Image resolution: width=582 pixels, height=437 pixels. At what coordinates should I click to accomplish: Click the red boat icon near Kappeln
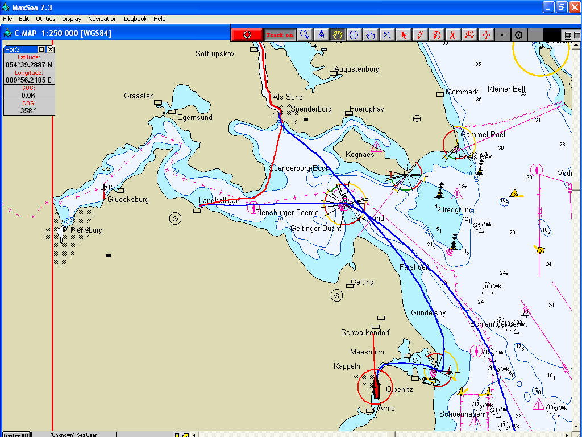coord(376,387)
